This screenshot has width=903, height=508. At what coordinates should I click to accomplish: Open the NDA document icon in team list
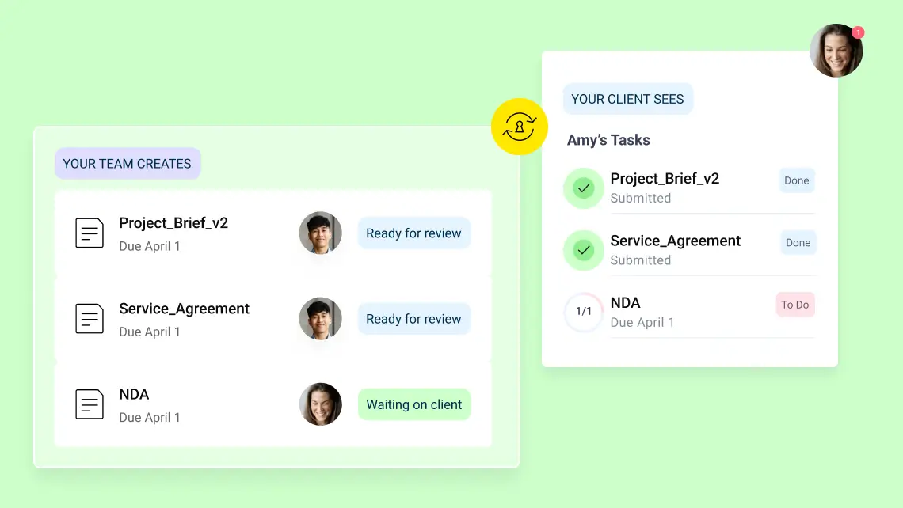pyautogui.click(x=90, y=404)
